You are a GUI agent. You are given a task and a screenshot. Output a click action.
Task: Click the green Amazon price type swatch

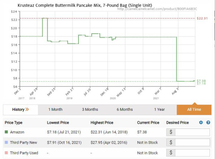[6, 132]
